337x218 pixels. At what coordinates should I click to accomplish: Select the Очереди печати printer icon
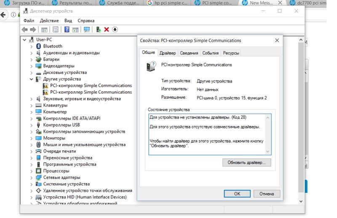(38, 151)
